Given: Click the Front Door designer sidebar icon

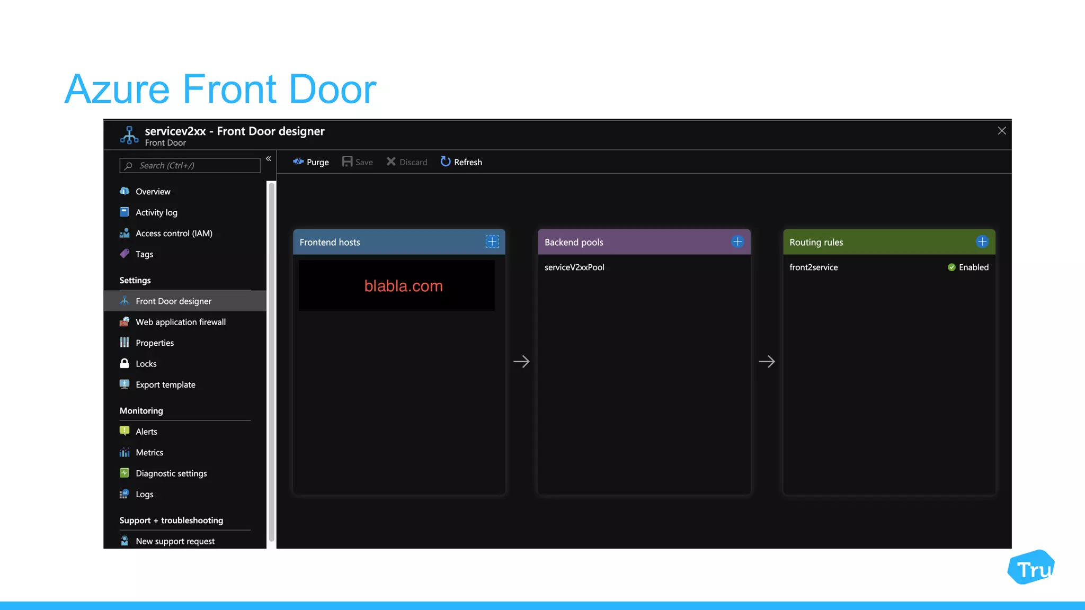Looking at the screenshot, I should pyautogui.click(x=124, y=301).
